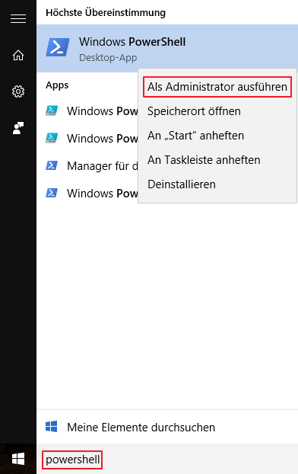298x474 pixels.
Task: Open the Windows PowerShell Desktop-App result
Action: pos(167,48)
